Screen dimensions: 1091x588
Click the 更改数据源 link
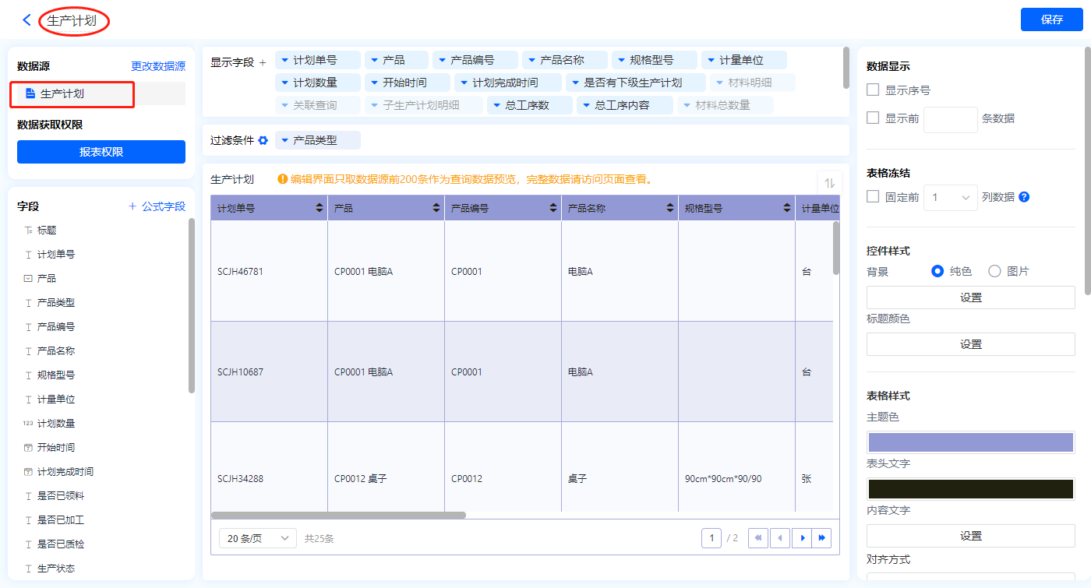(x=158, y=67)
